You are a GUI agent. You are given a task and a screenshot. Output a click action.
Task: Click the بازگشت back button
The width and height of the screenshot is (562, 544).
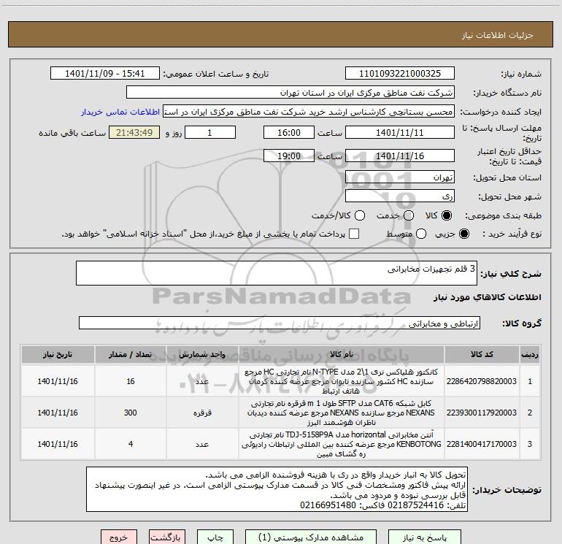[167, 537]
